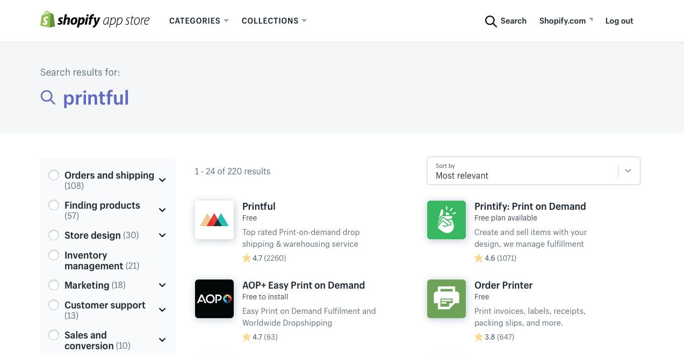The width and height of the screenshot is (684, 353).
Task: Click the Order Printer app icon
Action: 446,298
